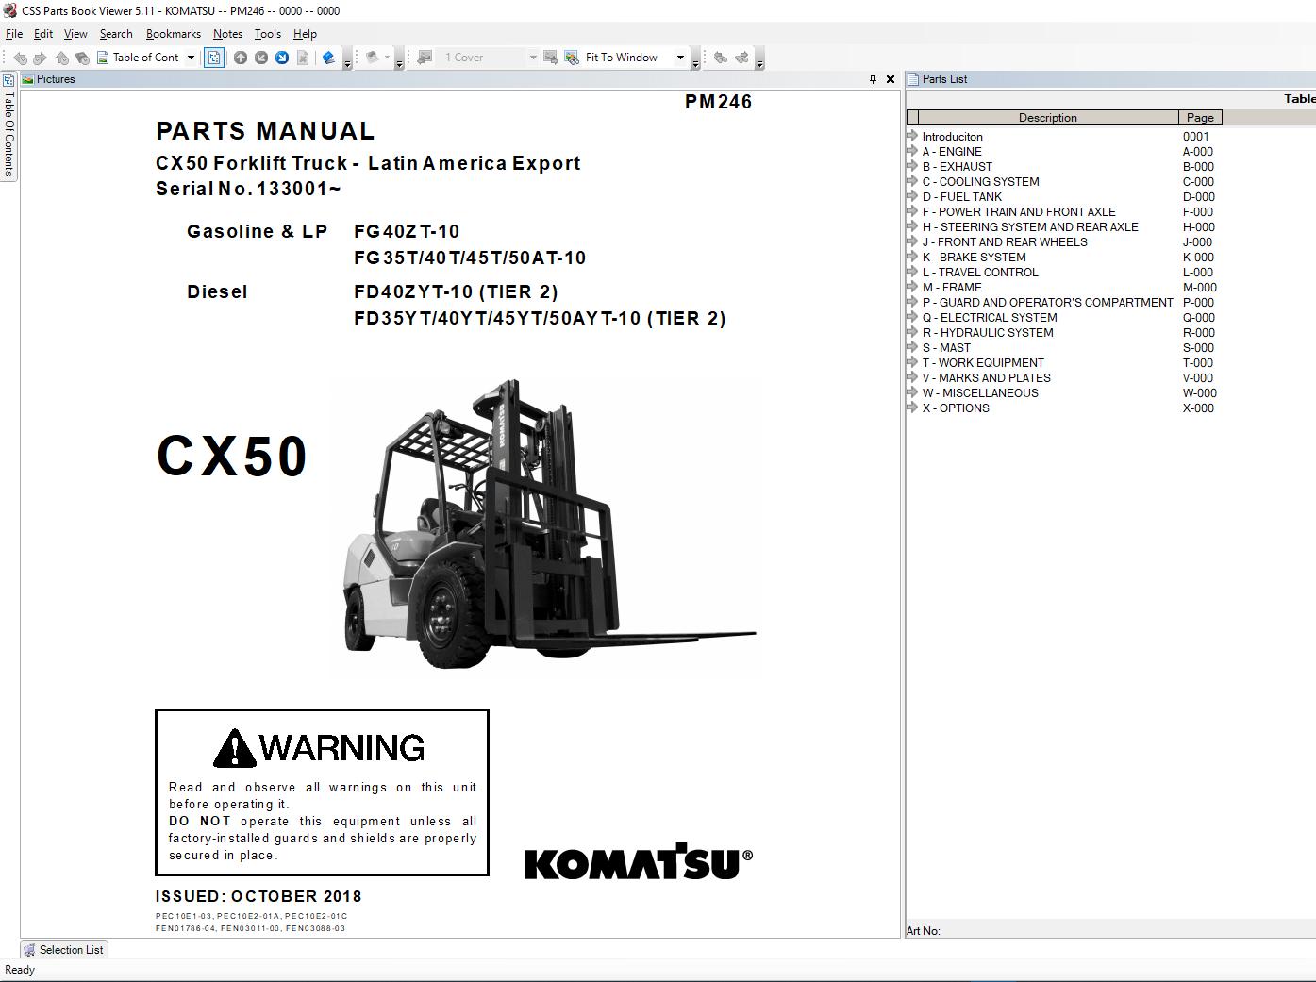Click the forward navigation arrow icon
Screen dimensions: 1316x982
pos(40,58)
